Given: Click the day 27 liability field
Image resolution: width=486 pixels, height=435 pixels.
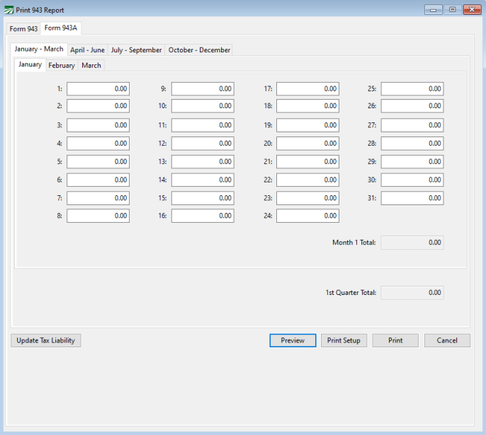Looking at the screenshot, I should tap(412, 125).
